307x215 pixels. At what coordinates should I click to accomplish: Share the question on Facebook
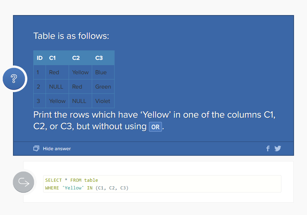click(x=268, y=148)
